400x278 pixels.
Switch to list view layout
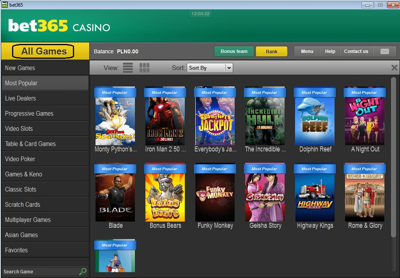pos(128,67)
